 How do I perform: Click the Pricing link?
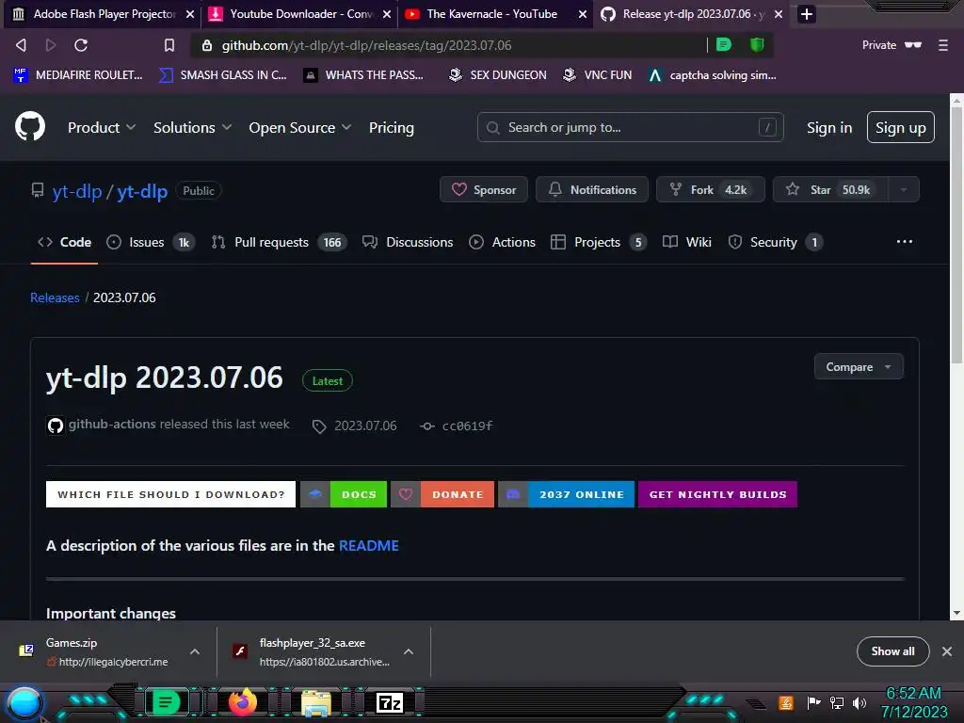pyautogui.click(x=391, y=127)
